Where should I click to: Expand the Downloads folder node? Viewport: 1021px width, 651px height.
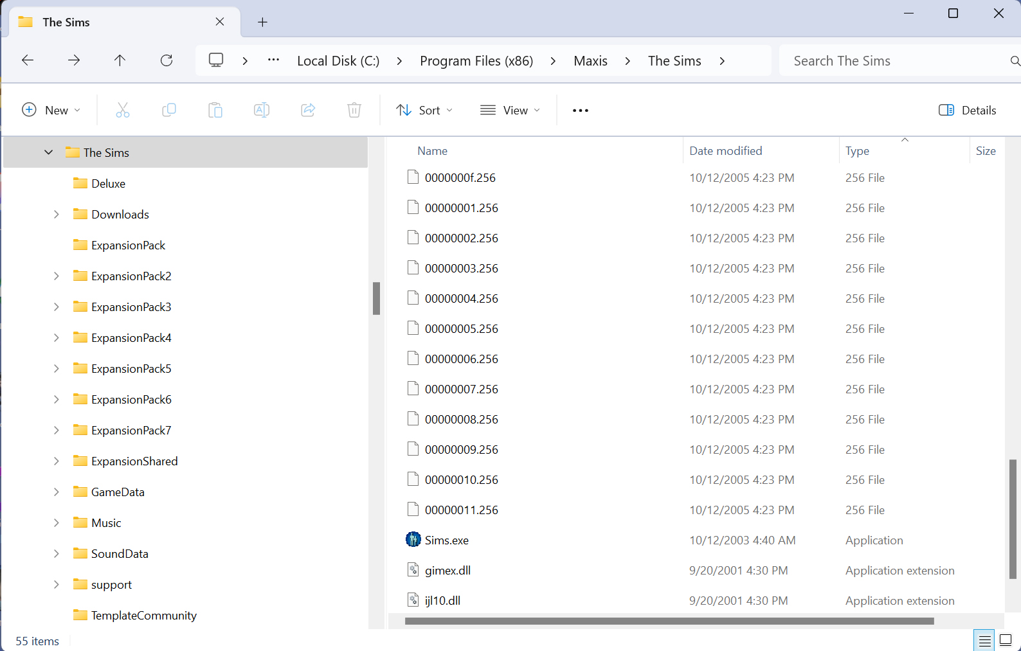coord(56,214)
